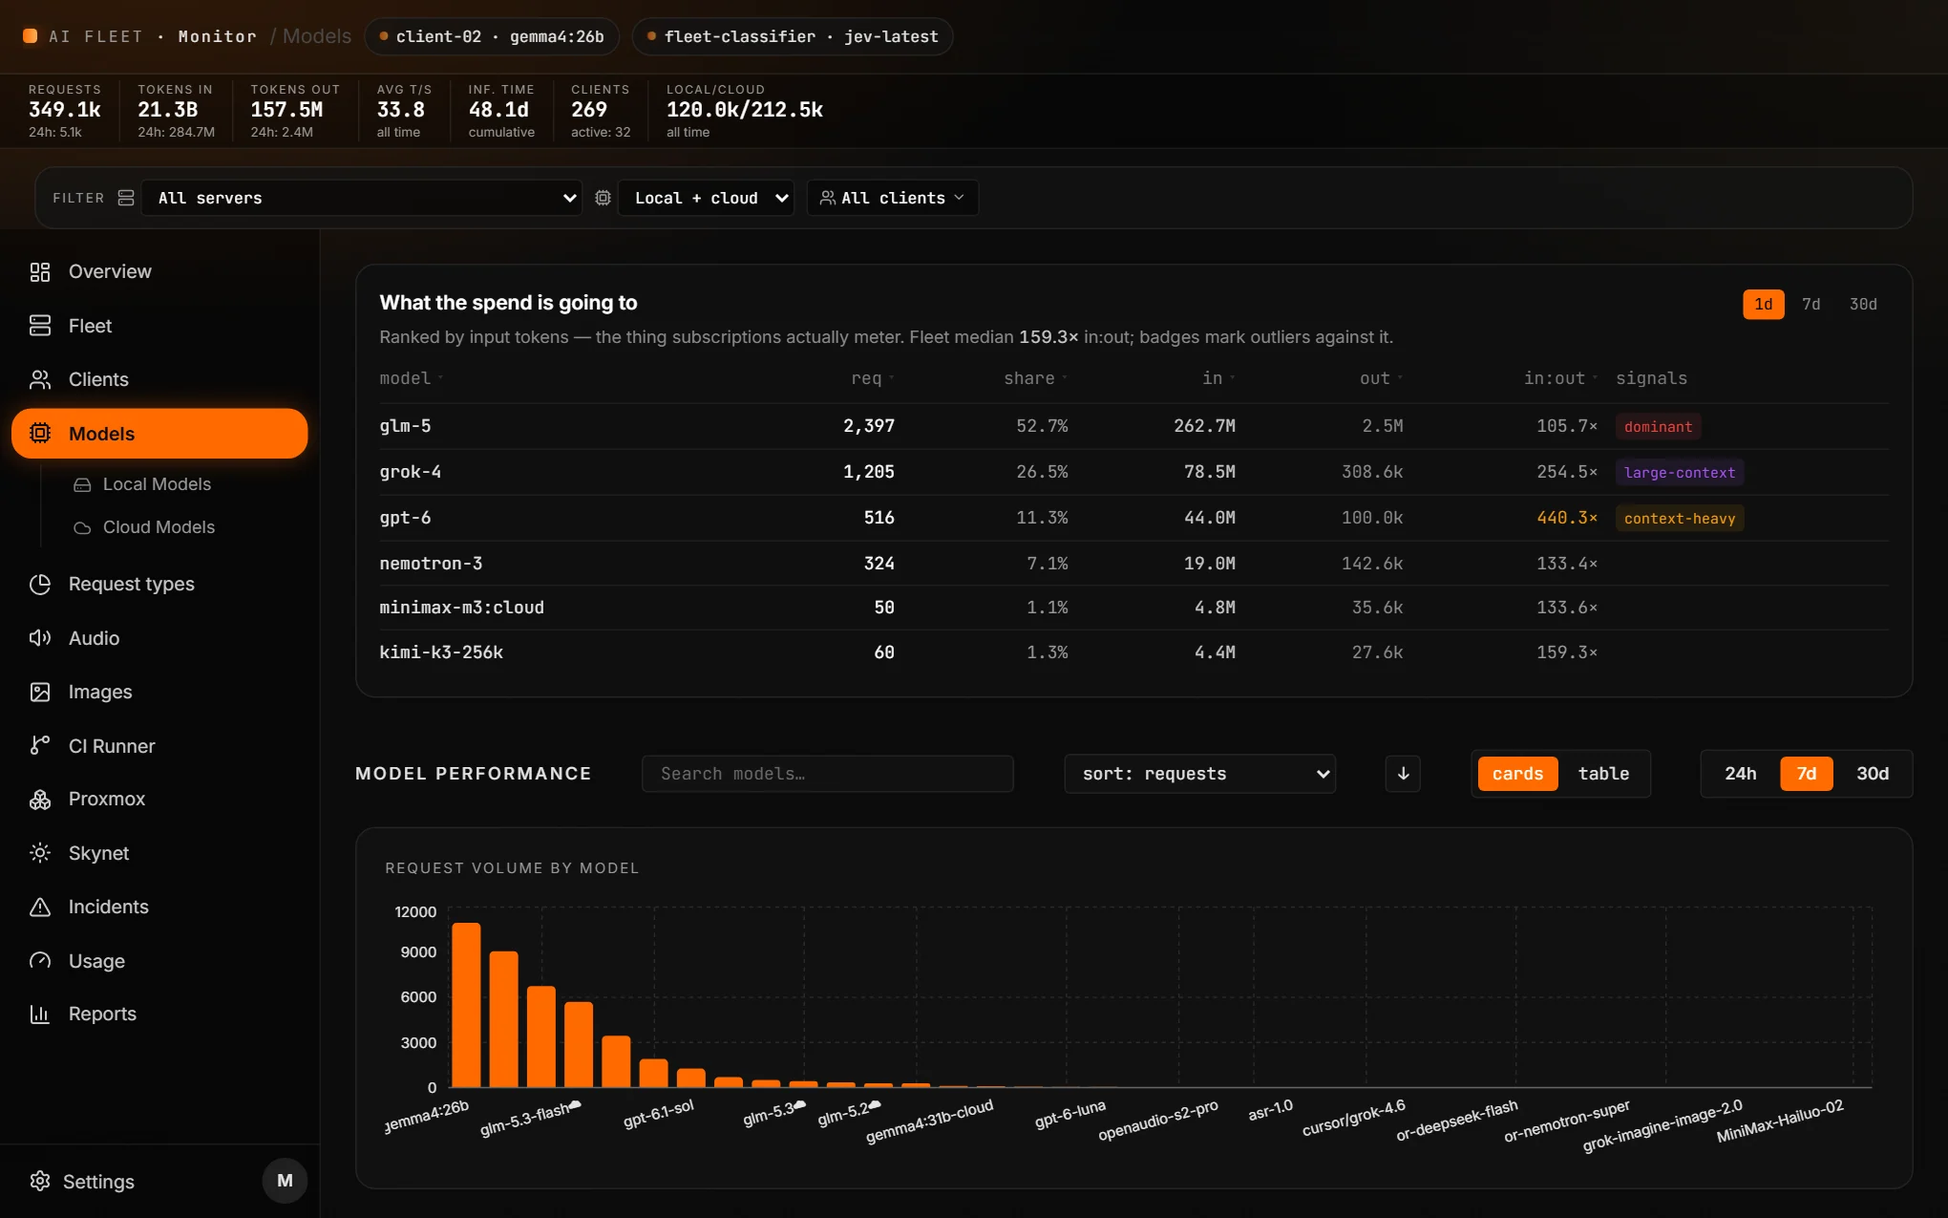
Task: Click the Local Models icon
Action: pyautogui.click(x=82, y=485)
